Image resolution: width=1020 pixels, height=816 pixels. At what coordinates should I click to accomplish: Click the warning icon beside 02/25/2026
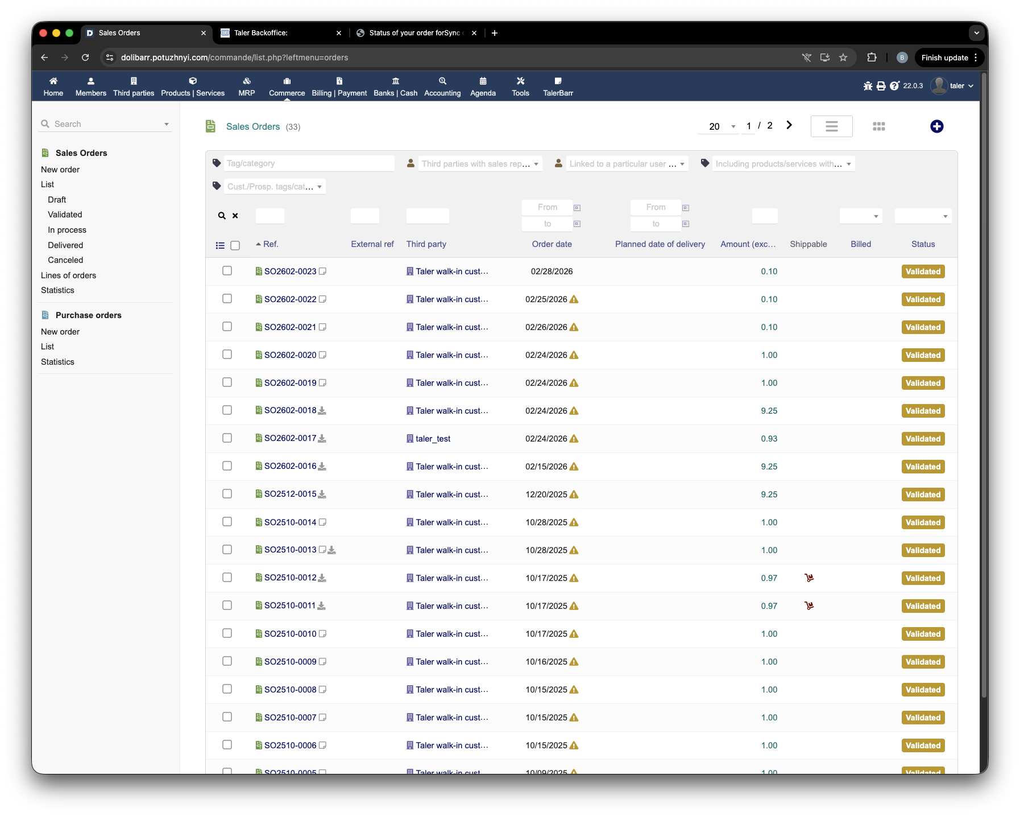(x=574, y=299)
